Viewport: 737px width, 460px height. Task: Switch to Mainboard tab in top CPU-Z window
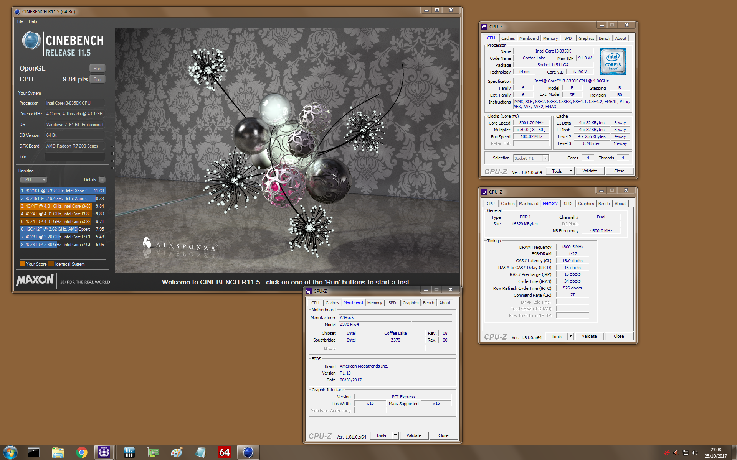click(x=529, y=38)
